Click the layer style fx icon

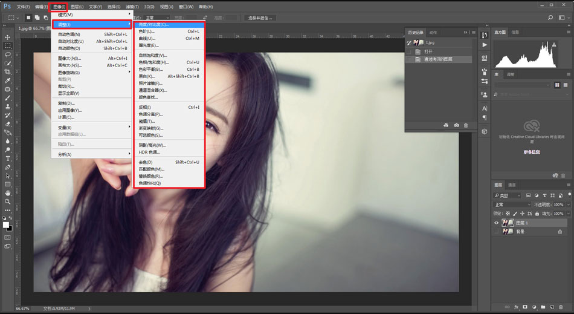[x=517, y=307]
